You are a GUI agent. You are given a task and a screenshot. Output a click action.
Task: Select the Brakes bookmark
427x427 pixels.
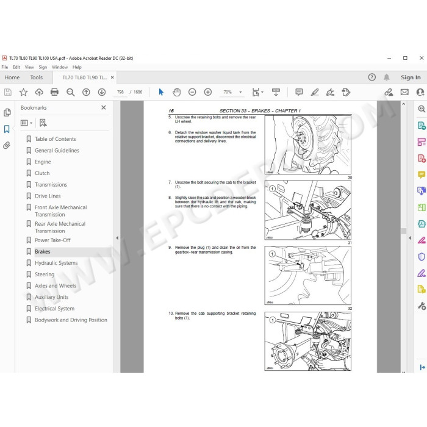43,251
